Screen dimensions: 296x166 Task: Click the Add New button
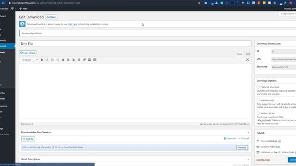(x=51, y=17)
